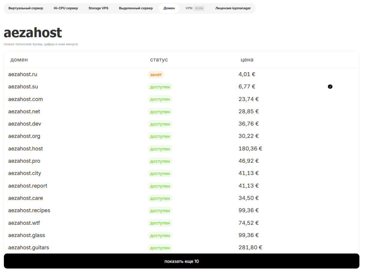Choose the aezahost.dev domain
The image size is (369, 273).
coord(25,124)
